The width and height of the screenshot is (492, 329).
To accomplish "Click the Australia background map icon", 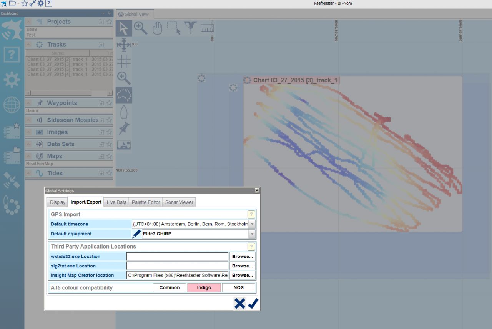I will point(124,95).
